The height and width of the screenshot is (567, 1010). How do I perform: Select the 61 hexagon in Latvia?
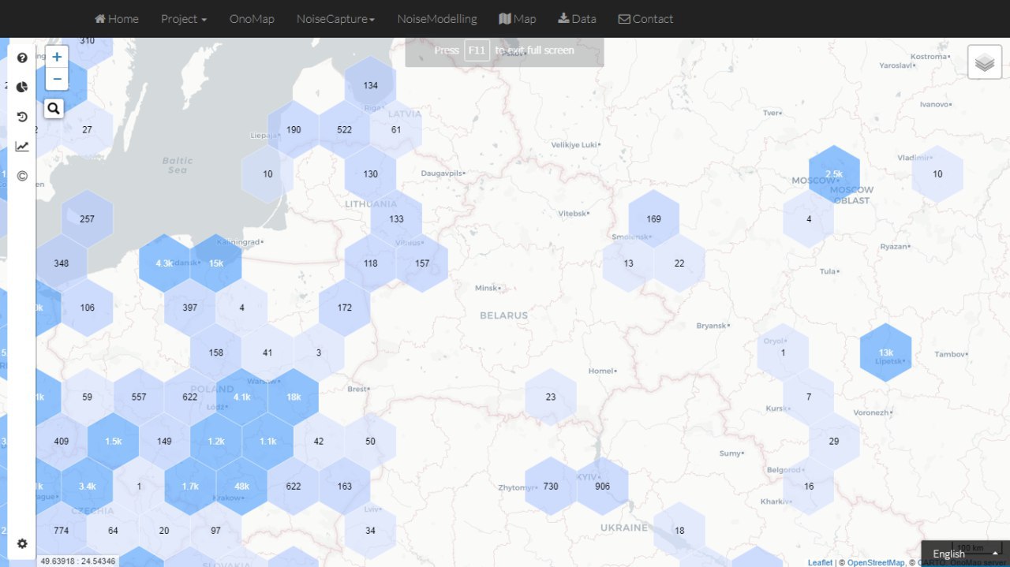pos(396,130)
